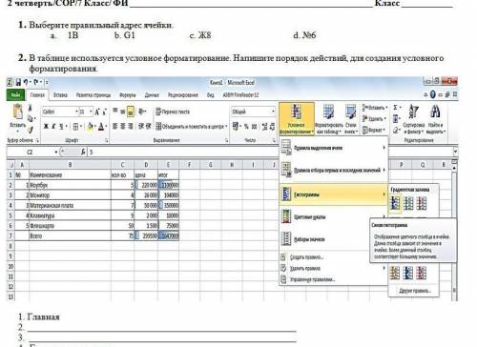Screen dimensions: 477x347
Task: Open Format as Table (Форматировать как таблицу)
Action: [x=328, y=119]
